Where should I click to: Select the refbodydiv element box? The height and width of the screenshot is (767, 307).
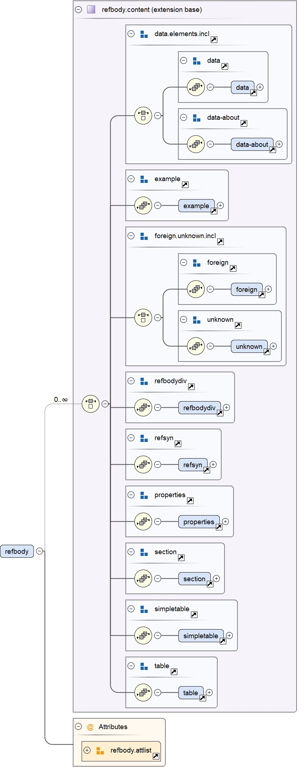[199, 408]
